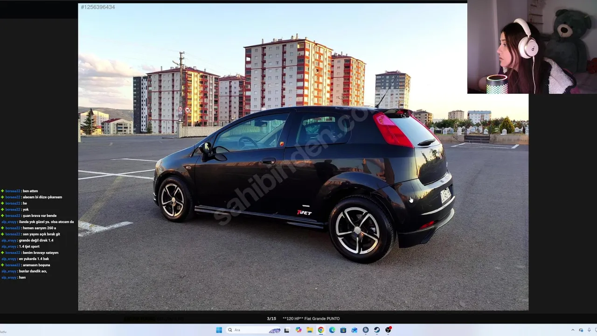Launch Copilot from the taskbar
The width and height of the screenshot is (597, 336).
point(298,330)
